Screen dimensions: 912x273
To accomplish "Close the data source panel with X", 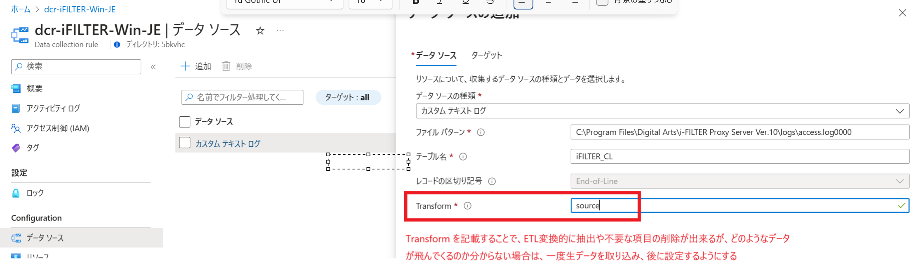I will (x=902, y=13).
